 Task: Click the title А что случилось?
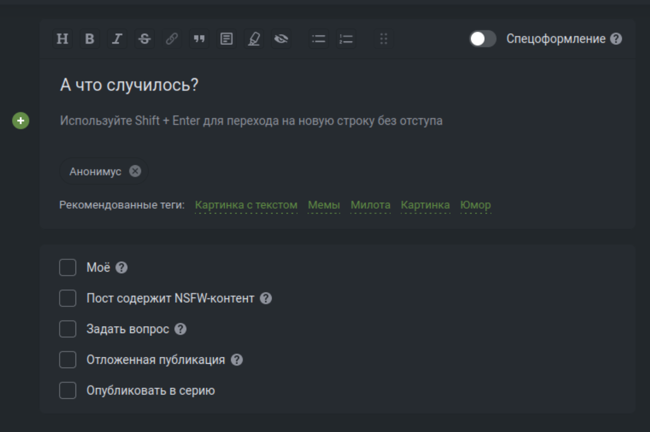(129, 85)
